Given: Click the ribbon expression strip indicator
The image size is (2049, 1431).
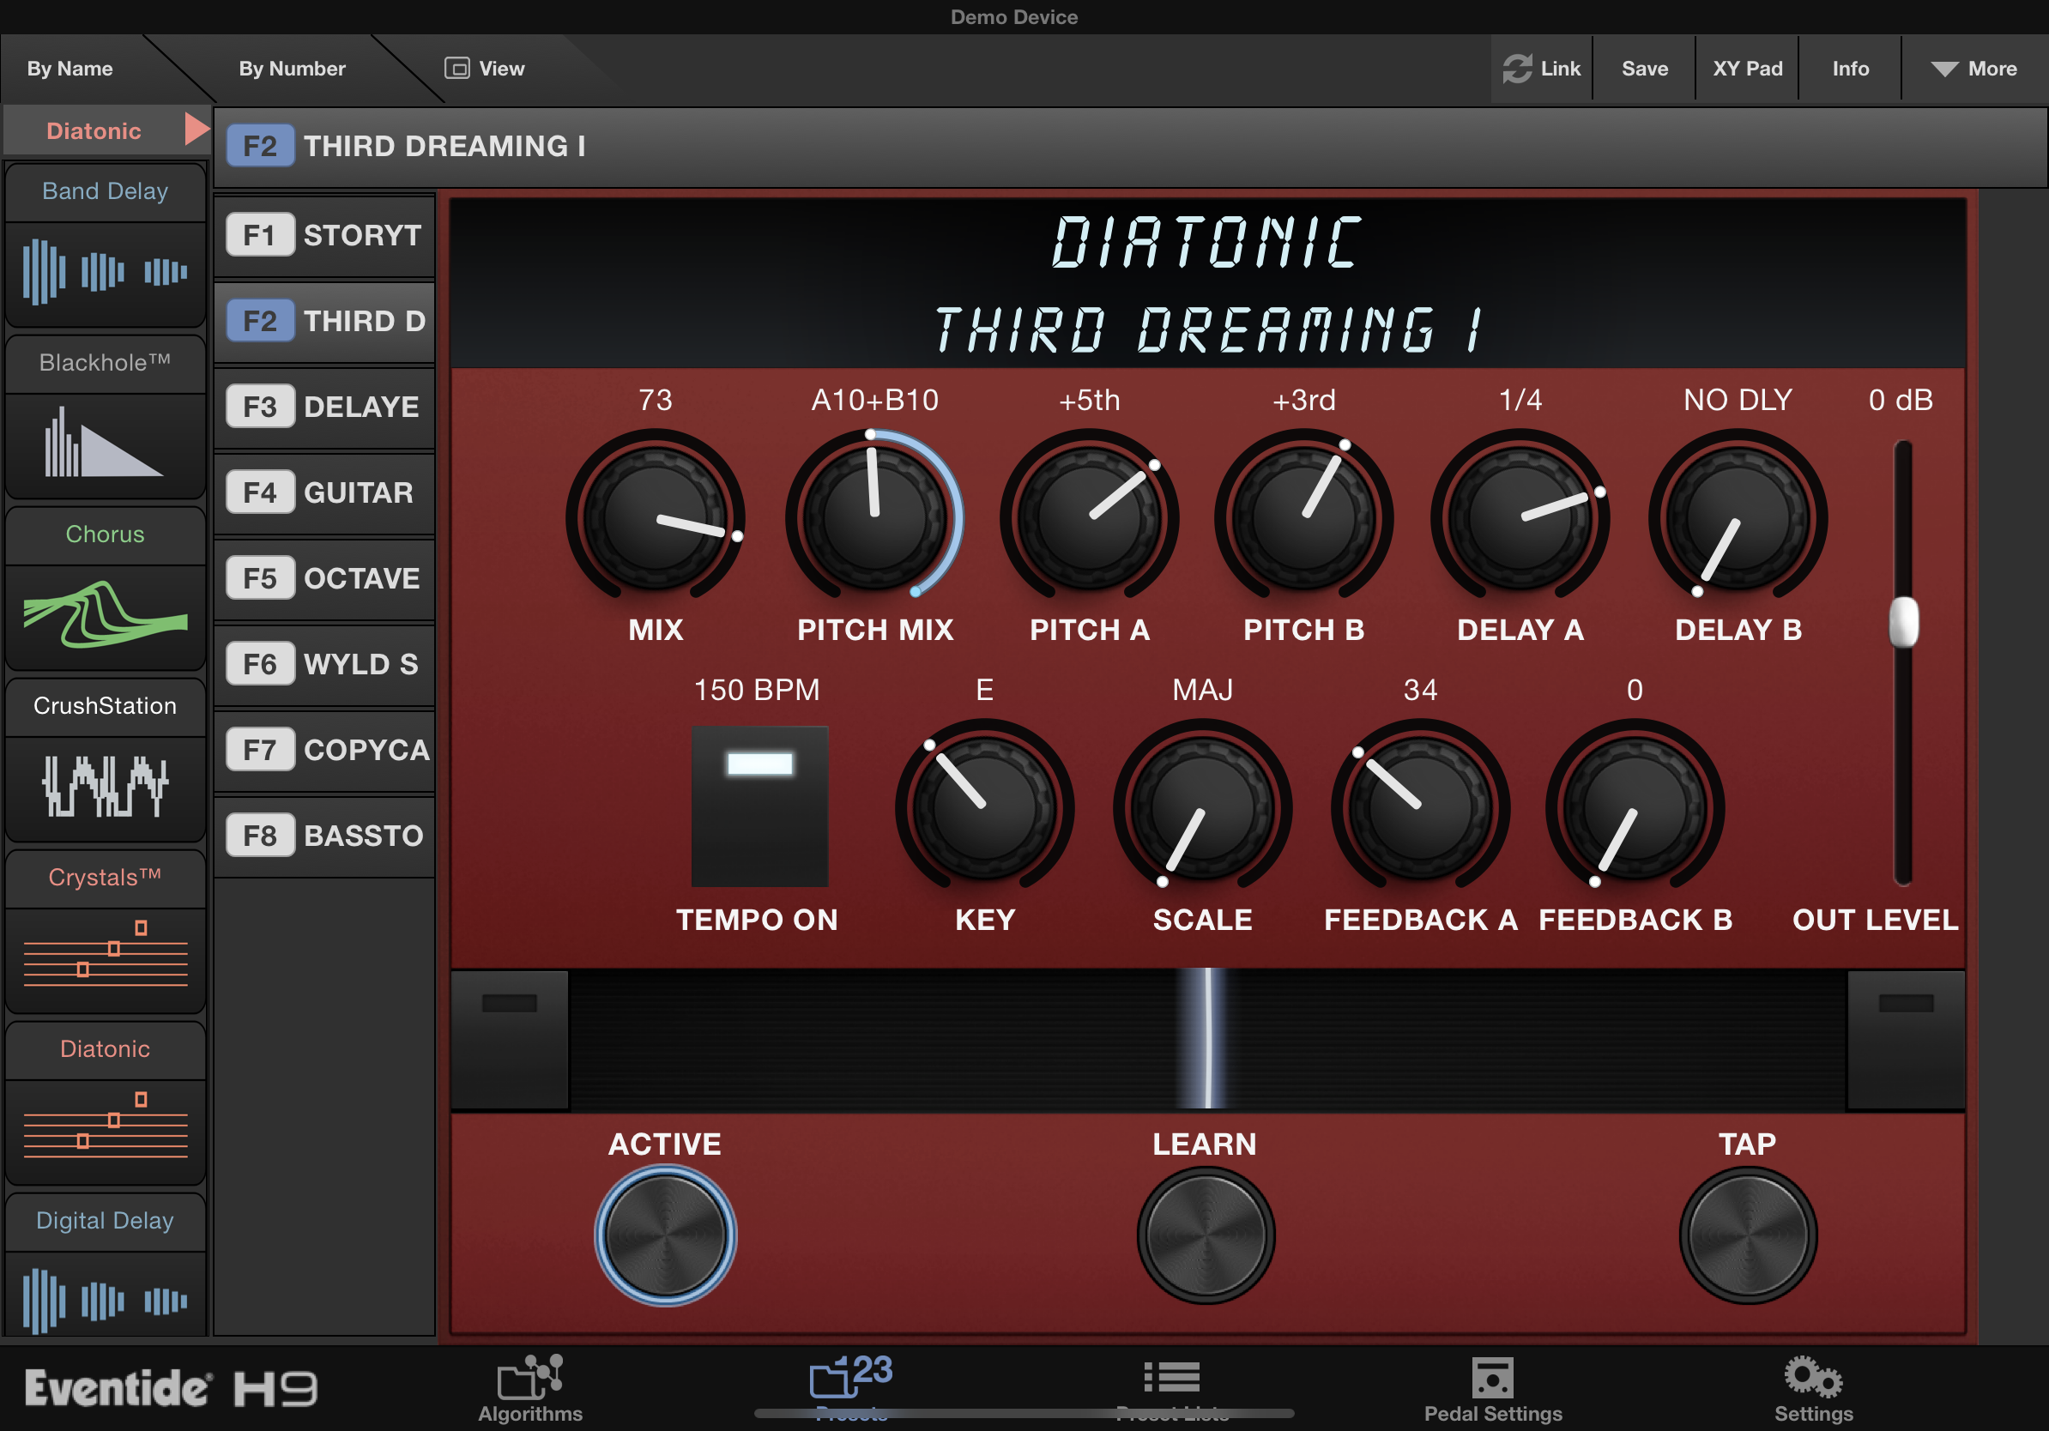Looking at the screenshot, I should tap(1206, 1039).
